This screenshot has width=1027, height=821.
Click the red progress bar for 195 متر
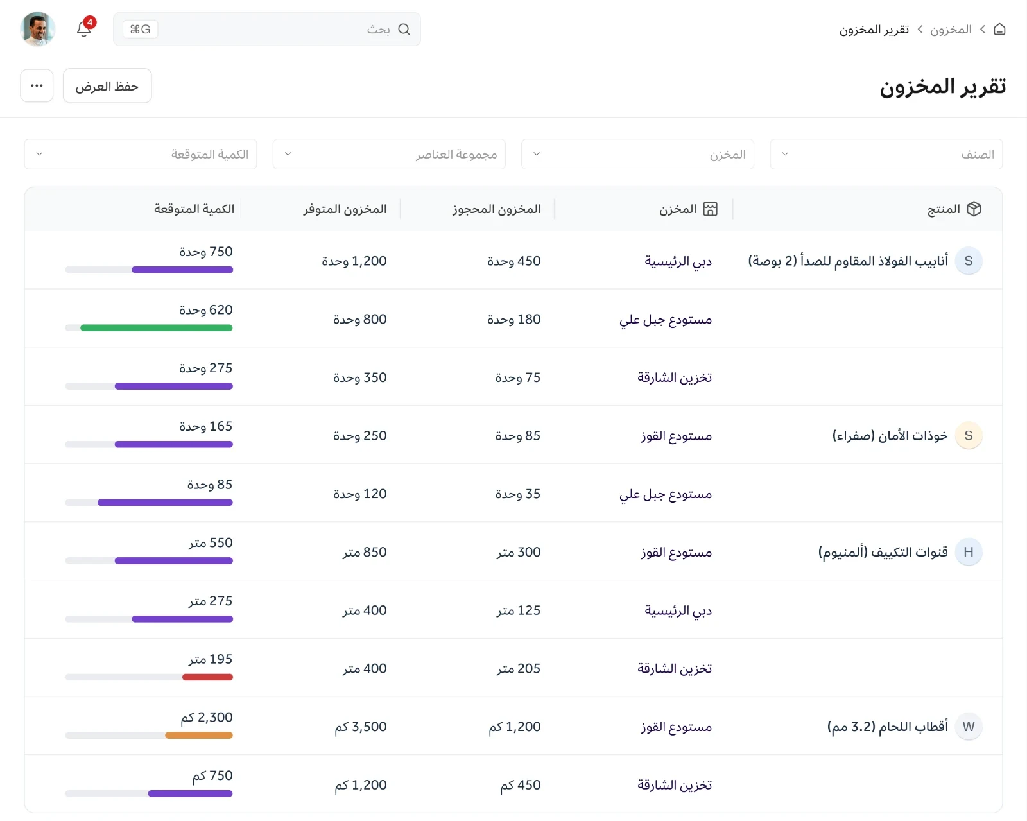pyautogui.click(x=207, y=677)
